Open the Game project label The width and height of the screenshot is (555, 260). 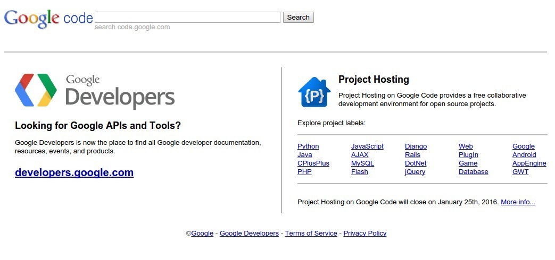(x=468, y=163)
